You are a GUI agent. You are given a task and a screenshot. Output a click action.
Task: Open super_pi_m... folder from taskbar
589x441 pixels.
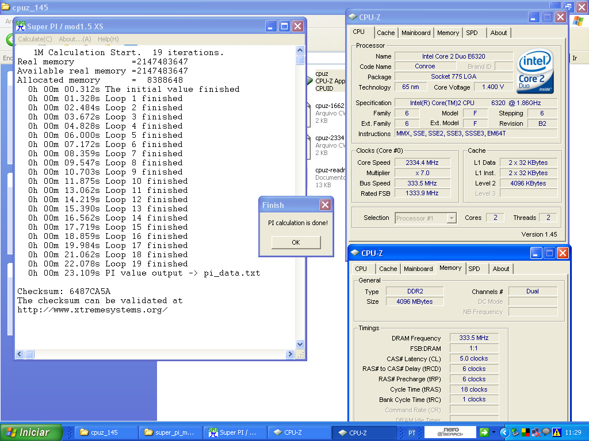pos(170,432)
